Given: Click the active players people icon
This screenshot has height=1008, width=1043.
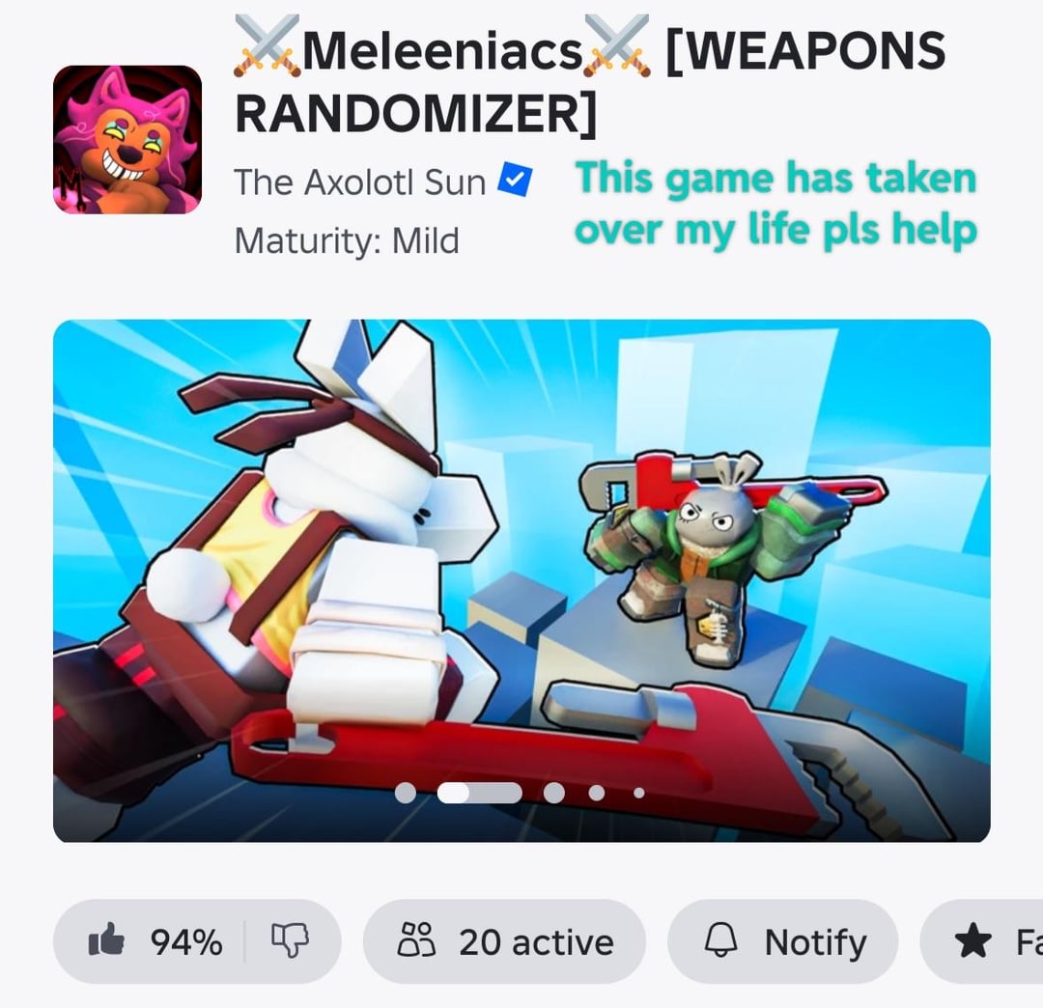Looking at the screenshot, I should (x=416, y=940).
